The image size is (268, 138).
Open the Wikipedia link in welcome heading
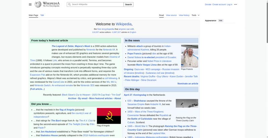point(124,24)
